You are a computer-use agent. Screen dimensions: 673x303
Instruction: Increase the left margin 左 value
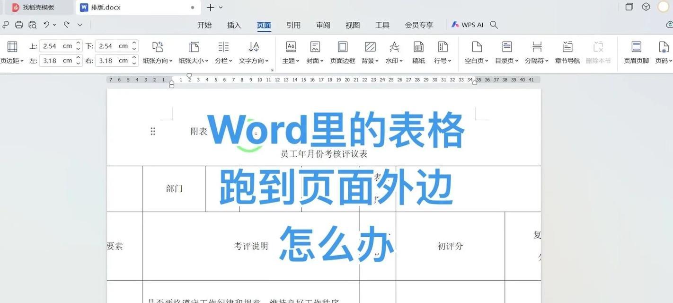(x=79, y=58)
